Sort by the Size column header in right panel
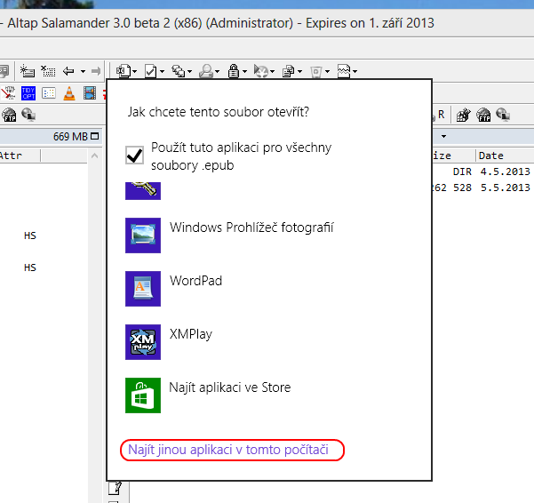Screen dimensions: 534x503 (454, 156)
